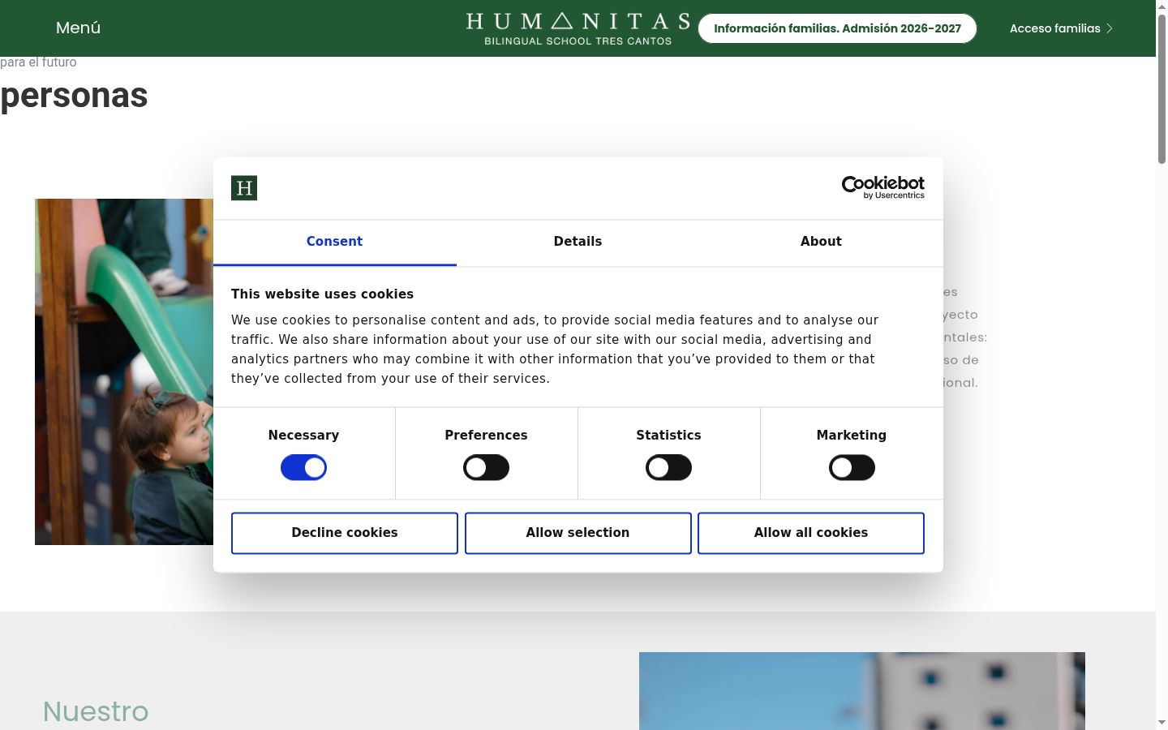Click the 'personas' heading text
The height and width of the screenshot is (730, 1168).
pos(74,96)
